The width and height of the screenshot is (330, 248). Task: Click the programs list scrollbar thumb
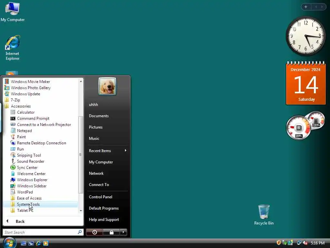click(x=81, y=155)
